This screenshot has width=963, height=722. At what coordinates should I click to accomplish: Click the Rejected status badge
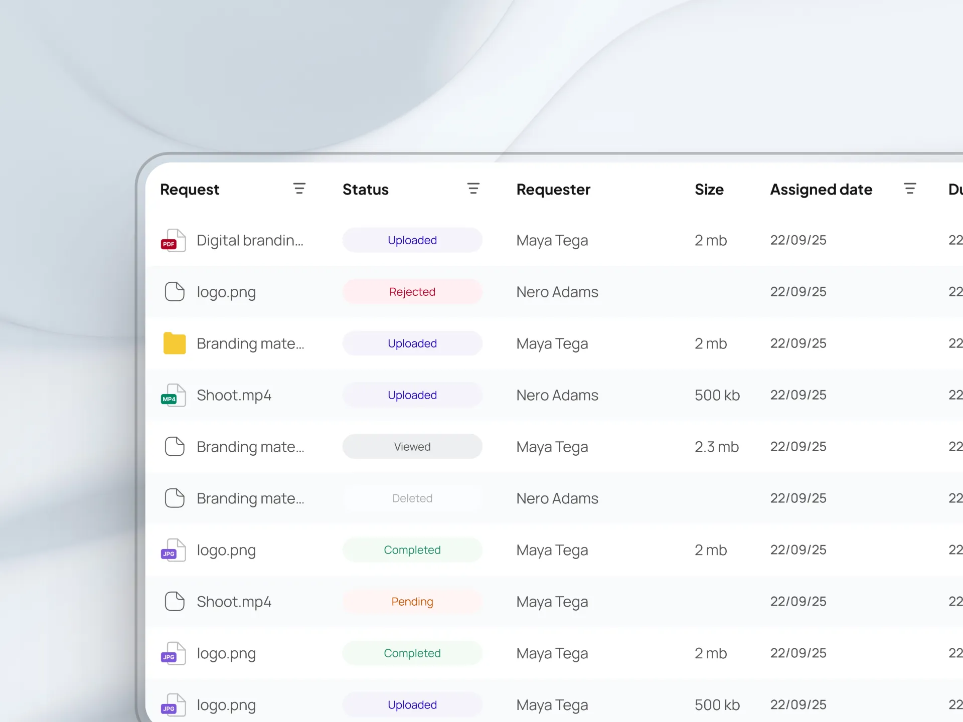(412, 292)
